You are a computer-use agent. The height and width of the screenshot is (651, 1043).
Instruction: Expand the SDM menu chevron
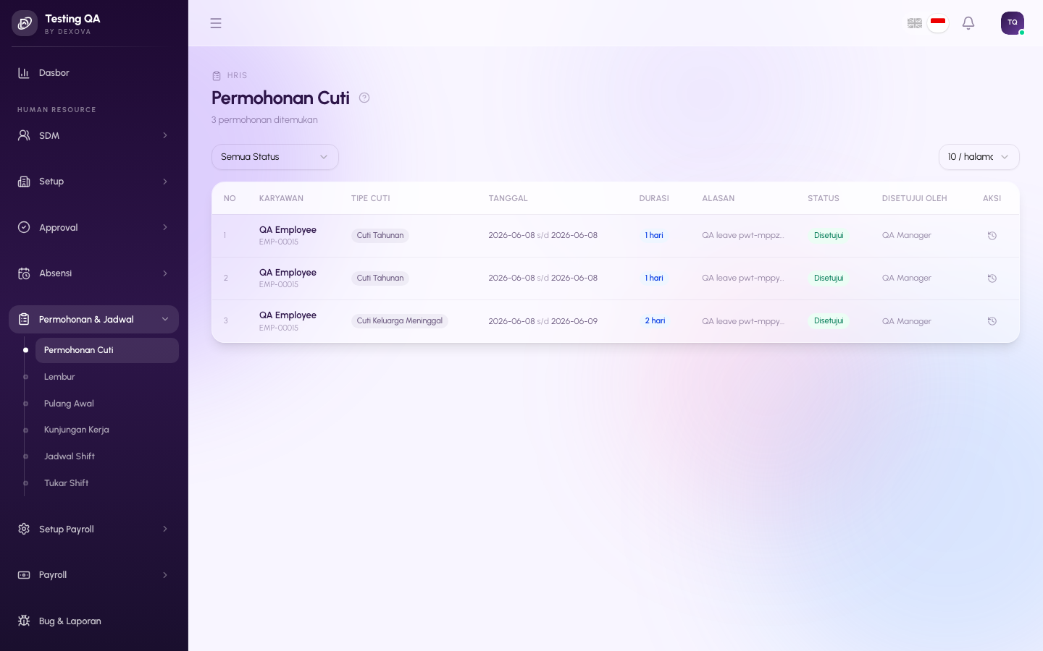point(165,135)
